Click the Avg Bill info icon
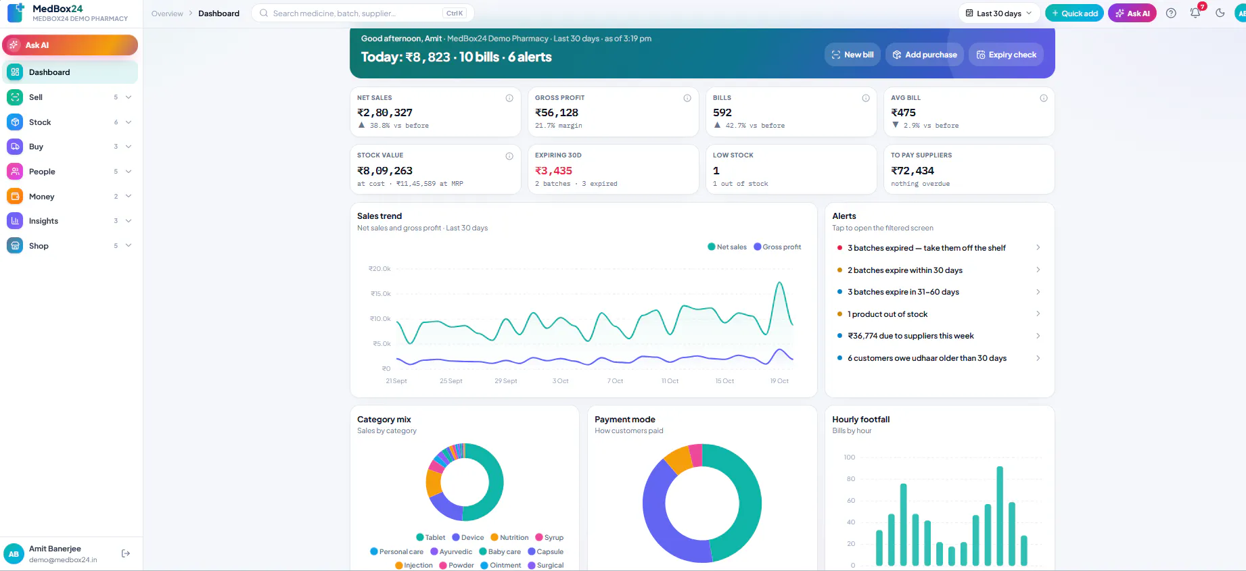 pos(1044,98)
